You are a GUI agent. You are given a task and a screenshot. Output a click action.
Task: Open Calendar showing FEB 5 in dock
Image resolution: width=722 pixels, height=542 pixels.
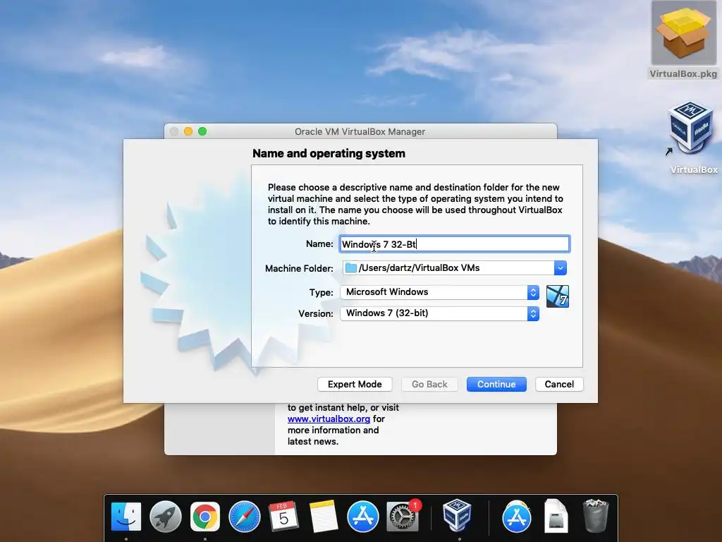[283, 517]
